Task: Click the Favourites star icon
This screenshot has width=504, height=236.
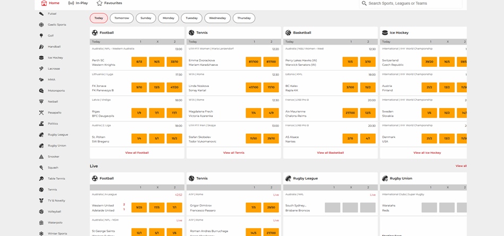Action: pos(99,3)
